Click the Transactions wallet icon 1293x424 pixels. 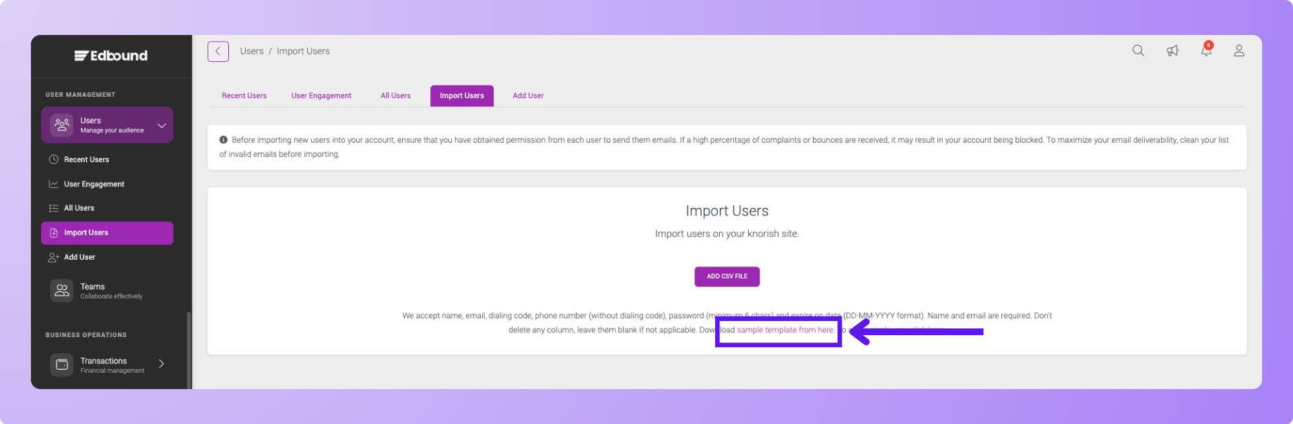pyautogui.click(x=62, y=365)
